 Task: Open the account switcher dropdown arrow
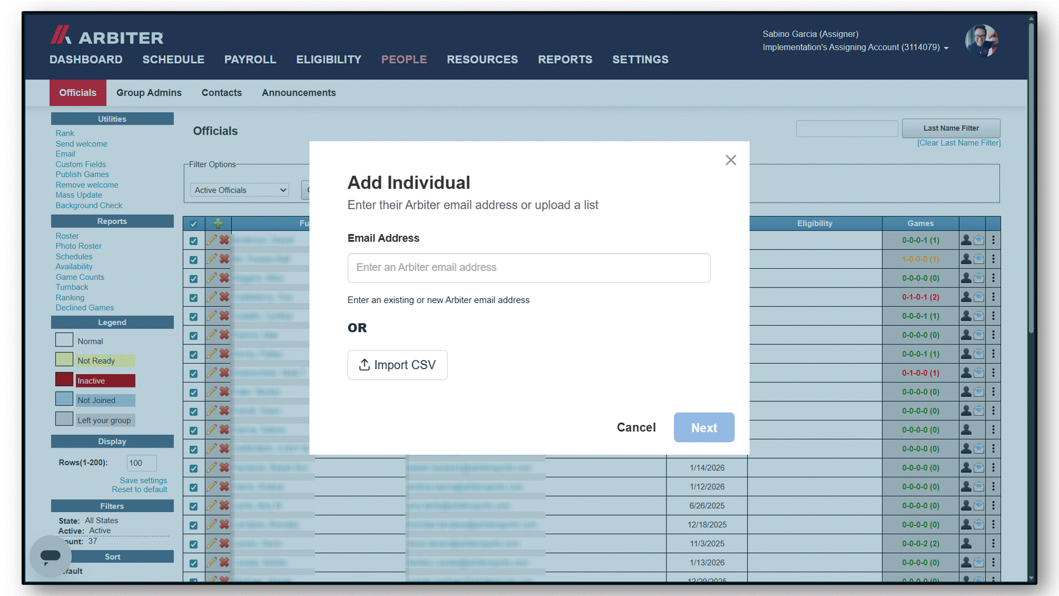point(946,48)
